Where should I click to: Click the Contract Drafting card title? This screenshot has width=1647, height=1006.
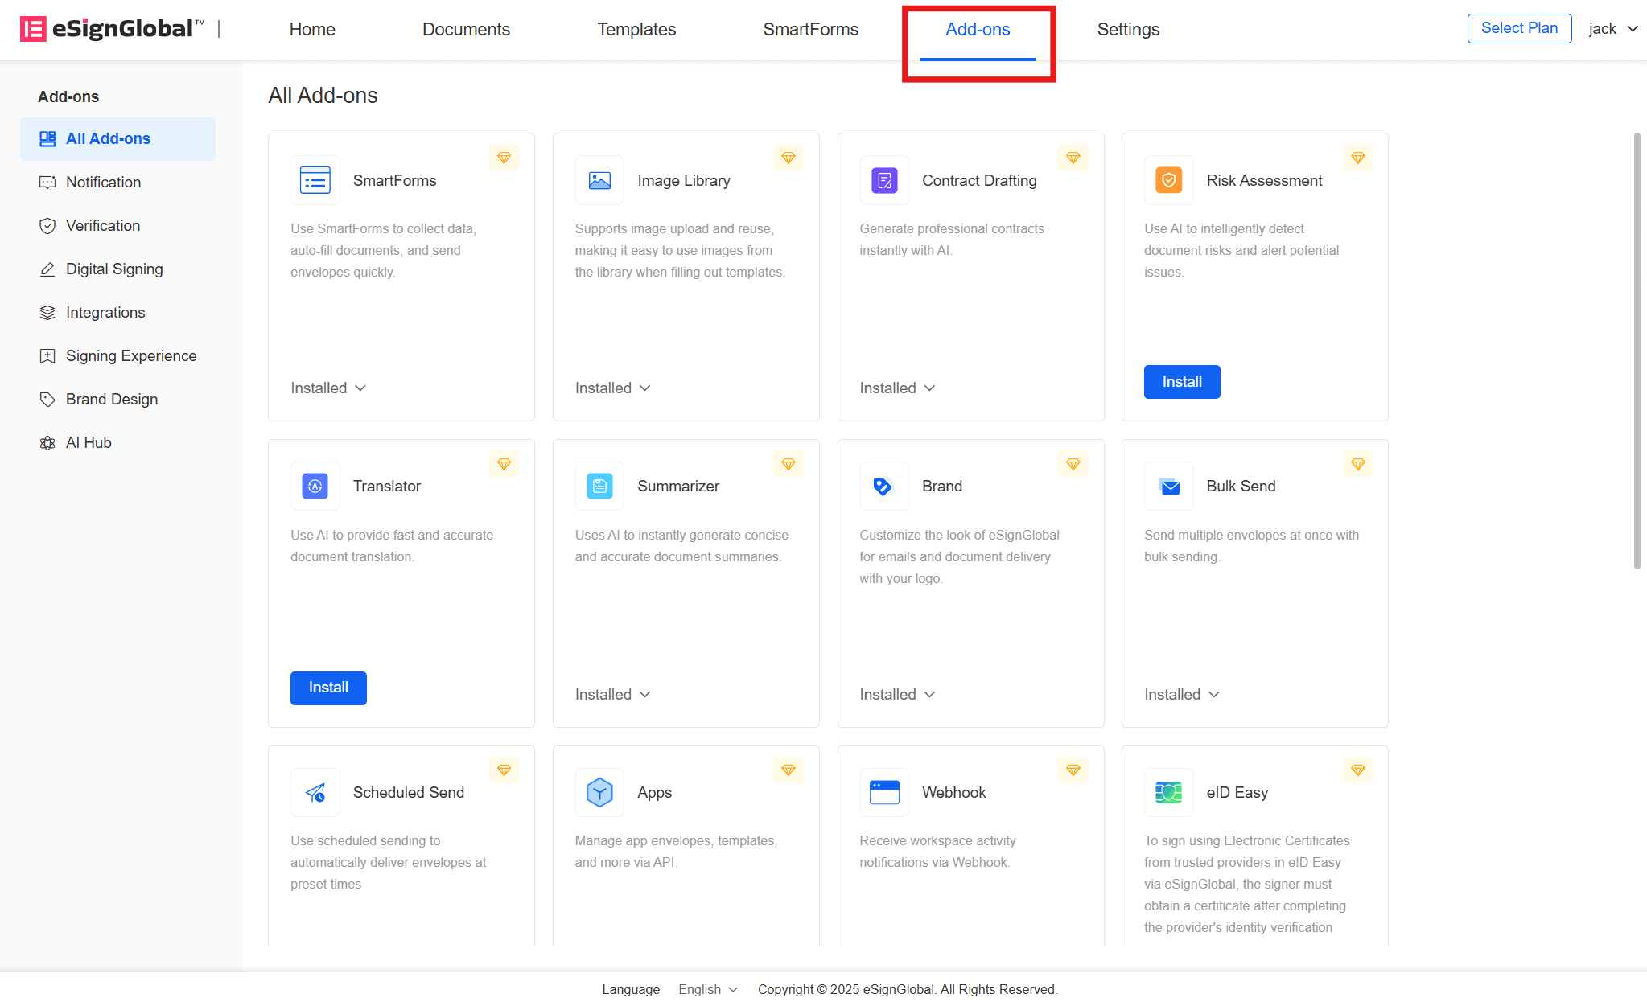(979, 180)
